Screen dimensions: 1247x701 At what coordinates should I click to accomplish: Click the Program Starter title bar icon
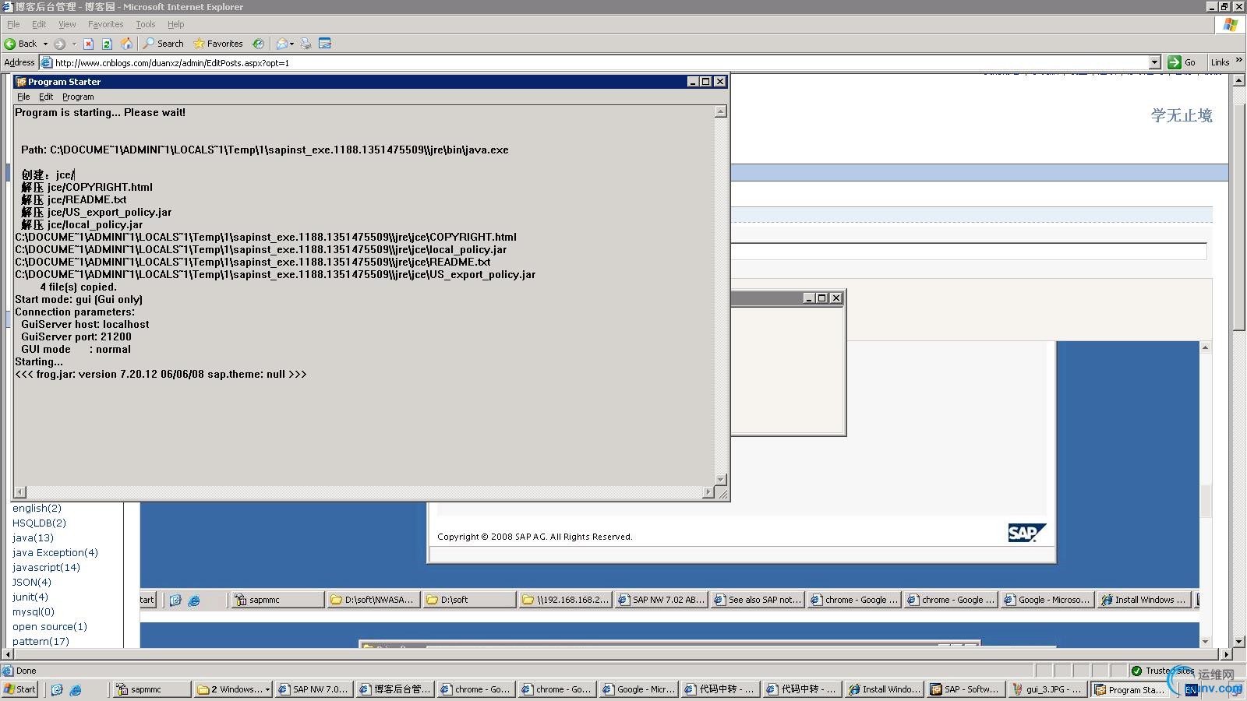[21, 82]
